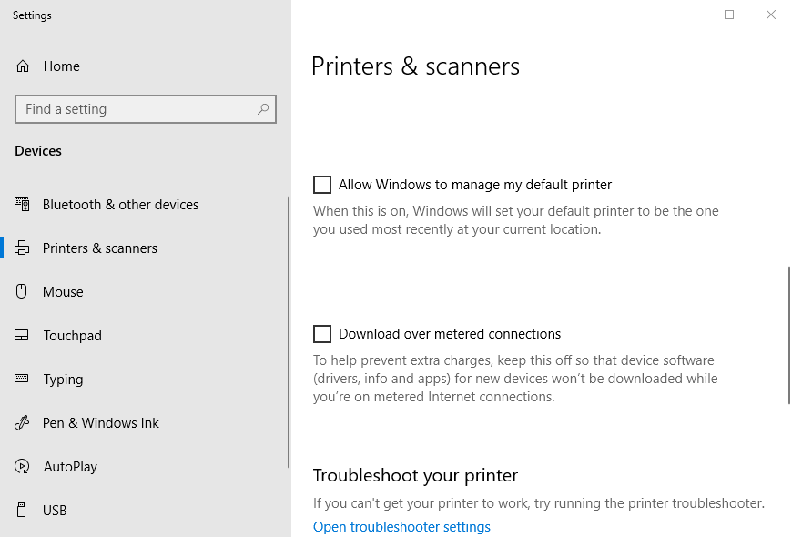Click the search magnifier icon
This screenshot has width=792, height=537.
point(263,109)
